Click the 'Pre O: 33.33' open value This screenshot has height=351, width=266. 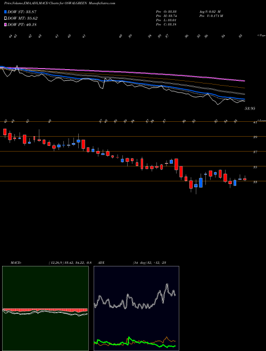tap(166, 12)
